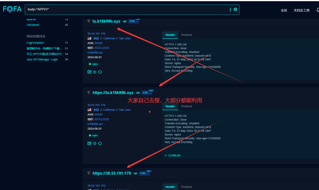Switch to Header tab in https://tx.k16k99b.xyz result

pos(170,106)
